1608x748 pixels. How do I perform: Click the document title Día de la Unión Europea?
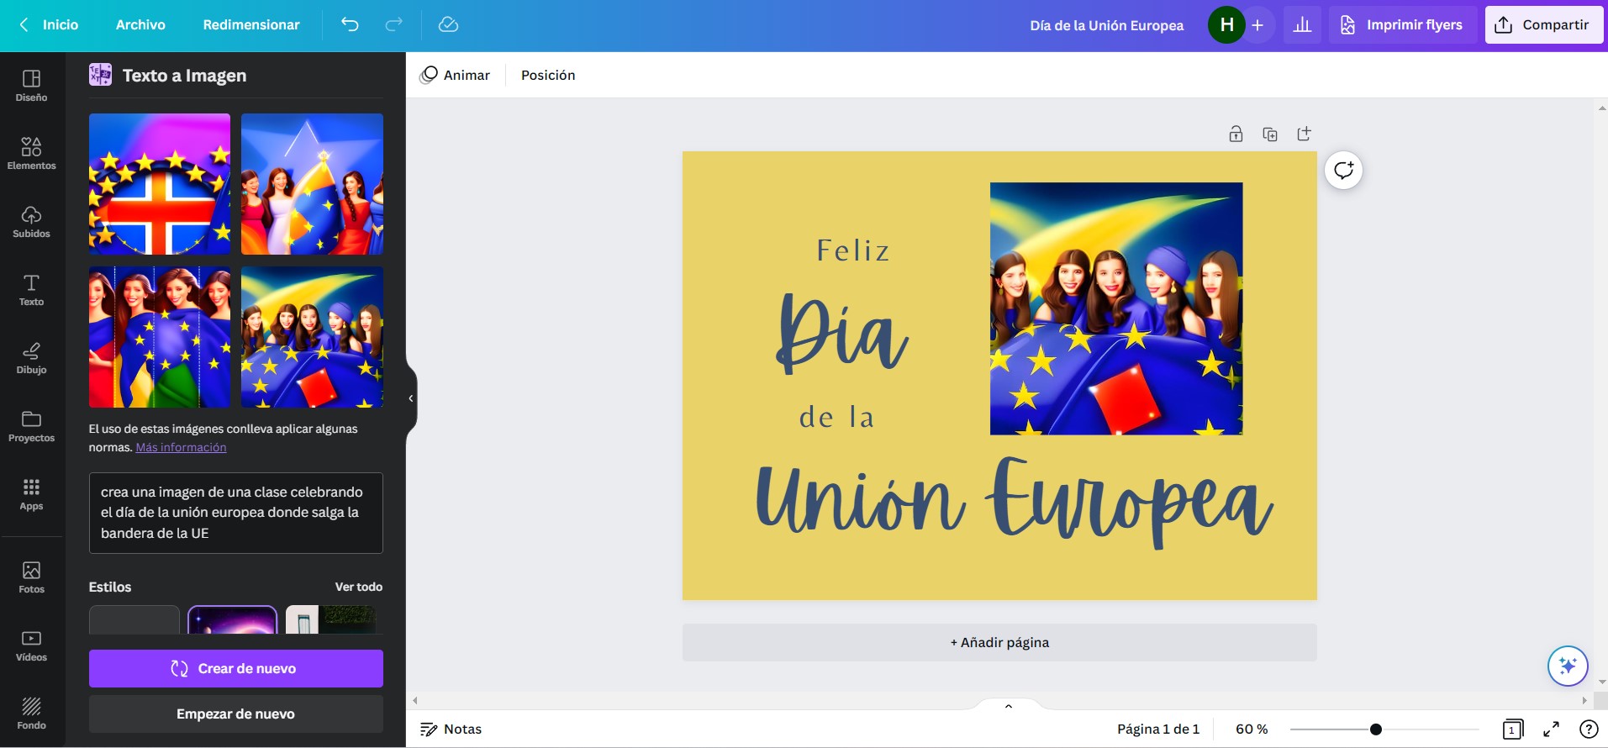(1106, 25)
